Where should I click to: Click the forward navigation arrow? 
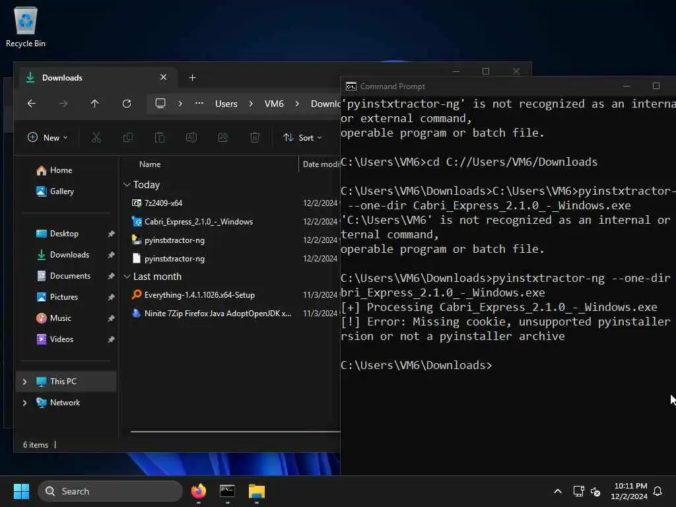tap(63, 104)
